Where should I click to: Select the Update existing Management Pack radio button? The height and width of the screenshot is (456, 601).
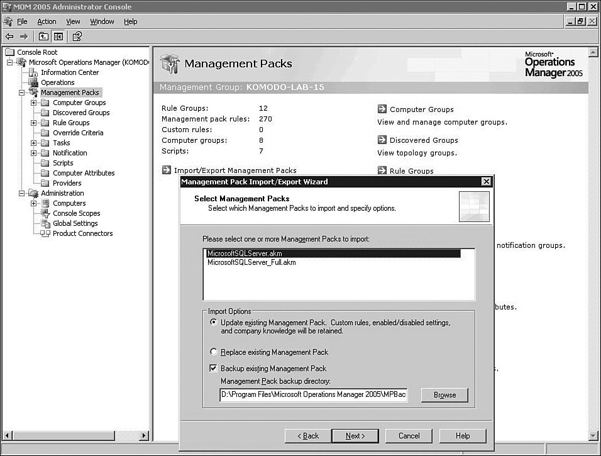click(214, 322)
